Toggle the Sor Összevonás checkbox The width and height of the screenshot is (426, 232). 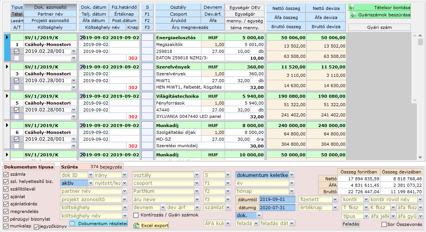tap(384, 224)
